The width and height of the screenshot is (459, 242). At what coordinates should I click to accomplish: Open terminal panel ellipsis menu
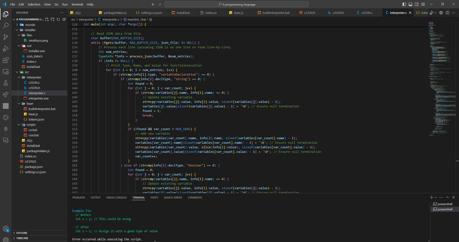click(441, 197)
